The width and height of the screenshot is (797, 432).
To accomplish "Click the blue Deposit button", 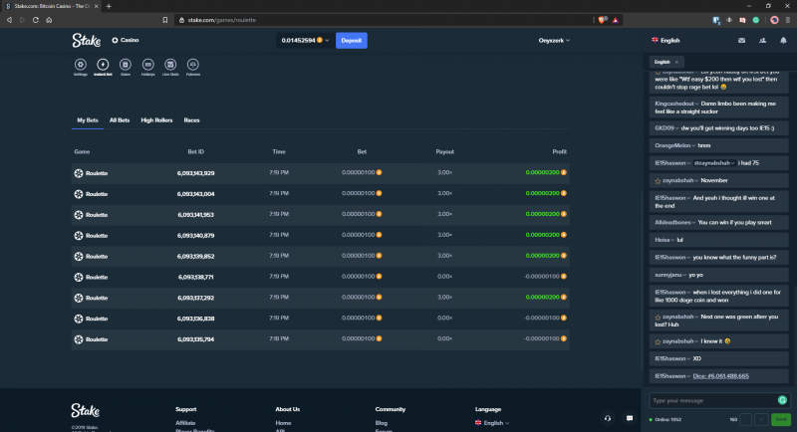I will (352, 40).
